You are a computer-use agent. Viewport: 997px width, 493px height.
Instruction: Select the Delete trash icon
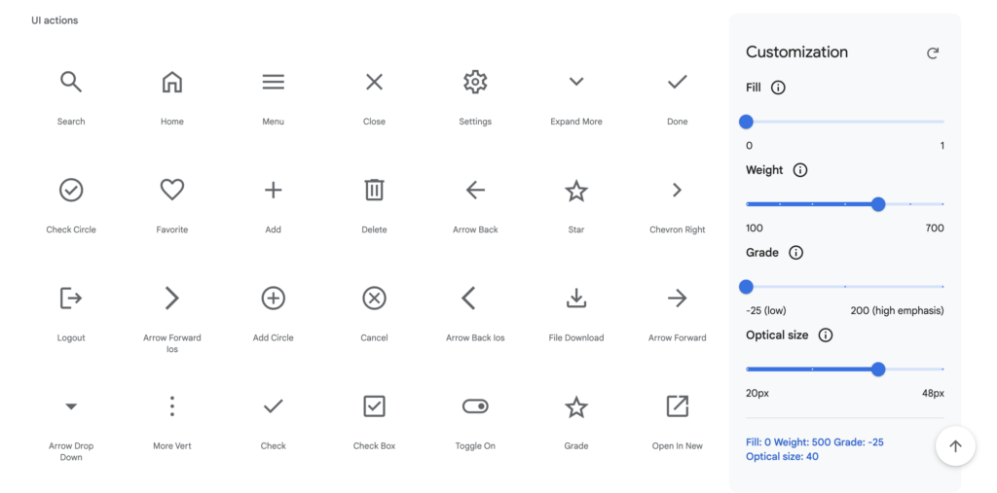pos(374,191)
